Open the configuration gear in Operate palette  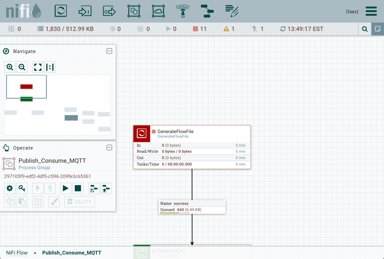tap(10, 188)
